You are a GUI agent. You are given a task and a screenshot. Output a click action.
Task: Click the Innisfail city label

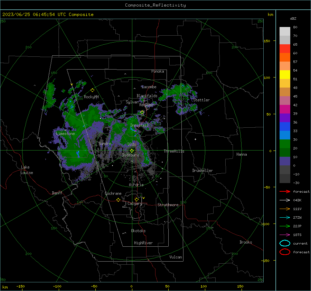coord(139,125)
